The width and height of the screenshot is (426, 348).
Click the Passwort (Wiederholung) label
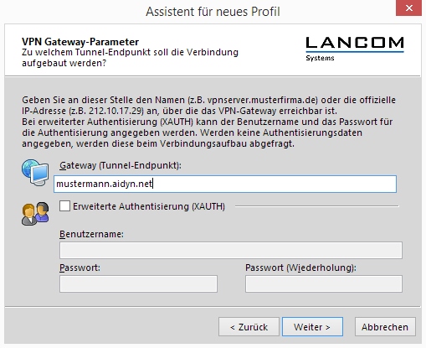pyautogui.click(x=300, y=267)
